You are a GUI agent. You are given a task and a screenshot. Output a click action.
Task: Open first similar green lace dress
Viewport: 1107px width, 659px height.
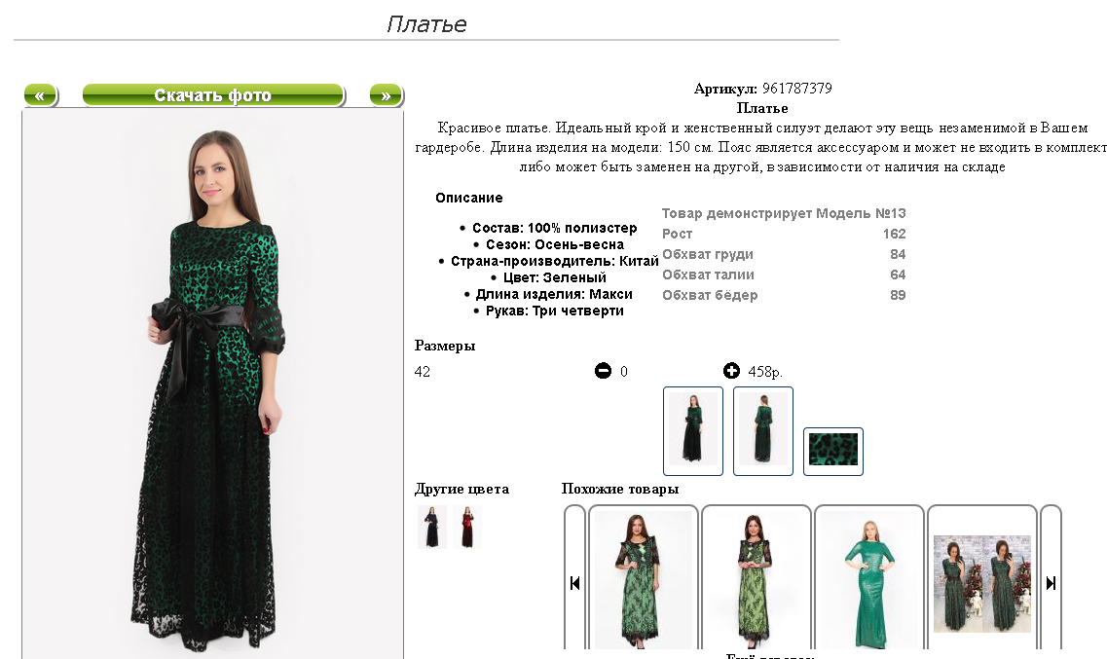(x=644, y=578)
